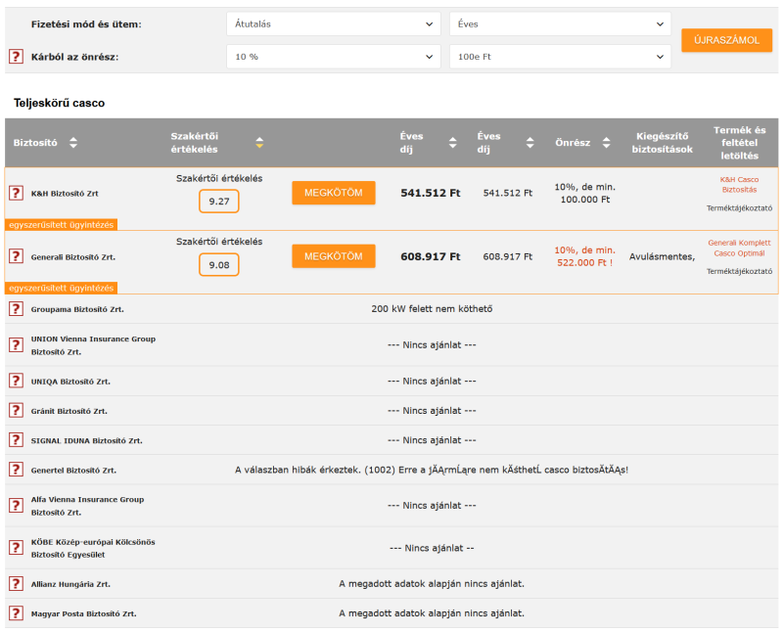The height and width of the screenshot is (633, 783).
Task: Click Genertel's error message about casco
Action: tap(432, 470)
